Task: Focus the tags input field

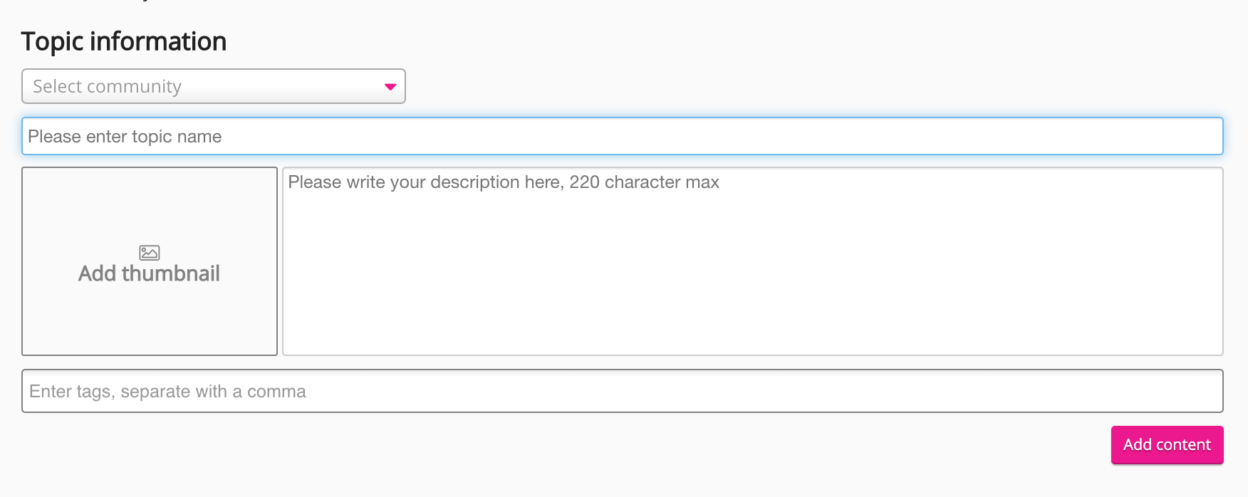Action: click(x=622, y=391)
